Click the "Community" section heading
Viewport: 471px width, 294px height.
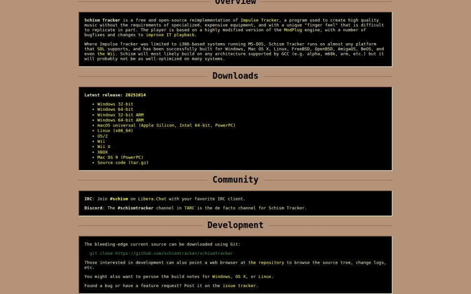[x=235, y=180]
